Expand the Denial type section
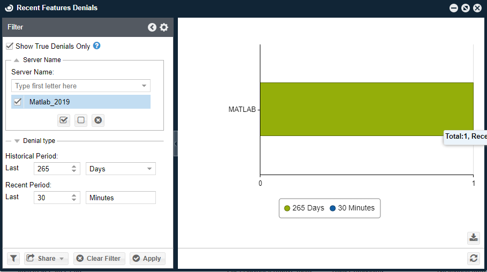487x272 pixels. tap(17, 141)
